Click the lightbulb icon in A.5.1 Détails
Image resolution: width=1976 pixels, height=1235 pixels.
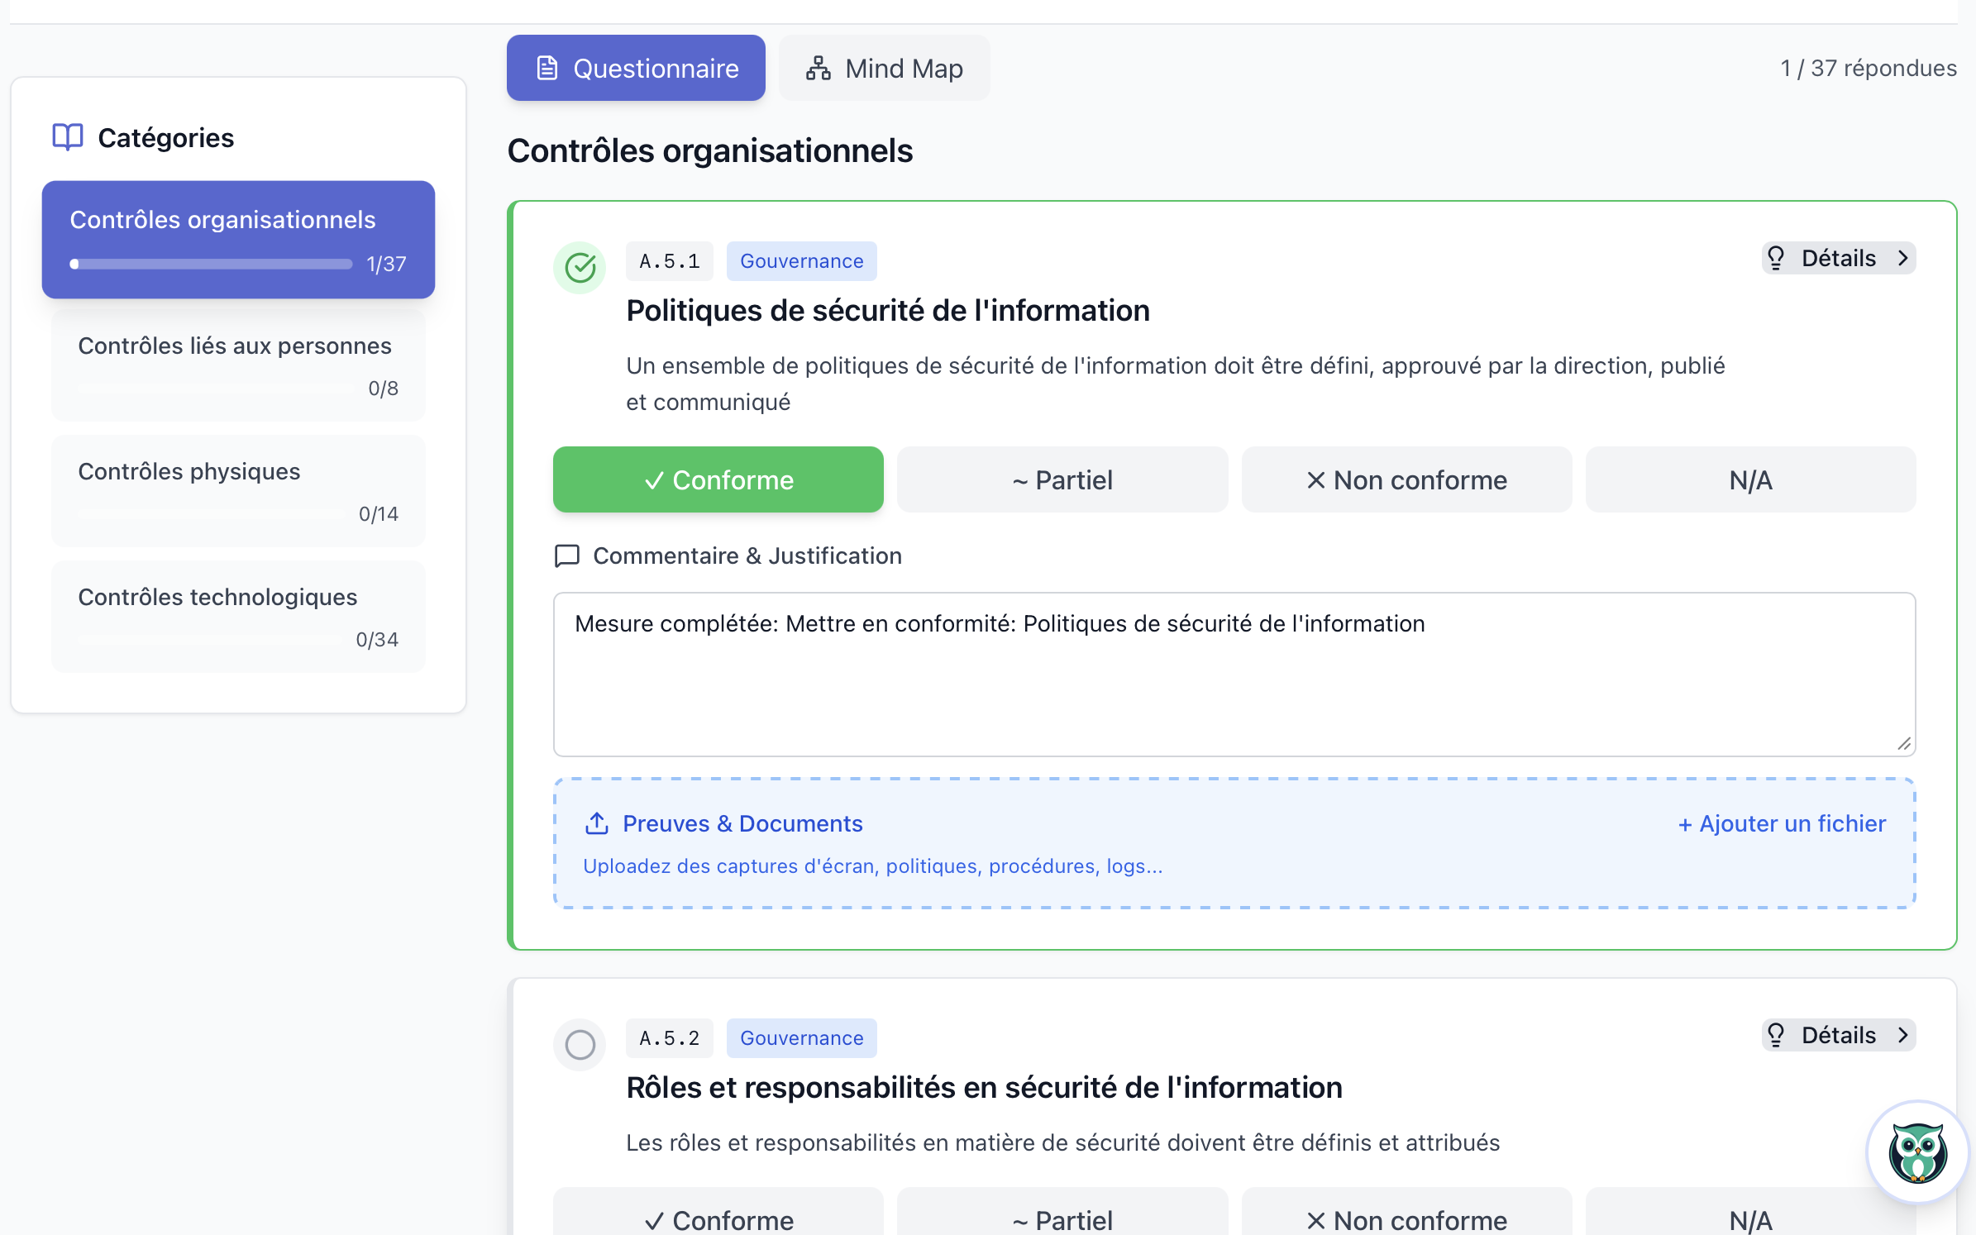pos(1776,258)
